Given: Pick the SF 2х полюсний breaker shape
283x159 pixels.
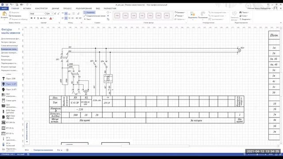Looking at the screenshot, I should (x=8, y=144).
